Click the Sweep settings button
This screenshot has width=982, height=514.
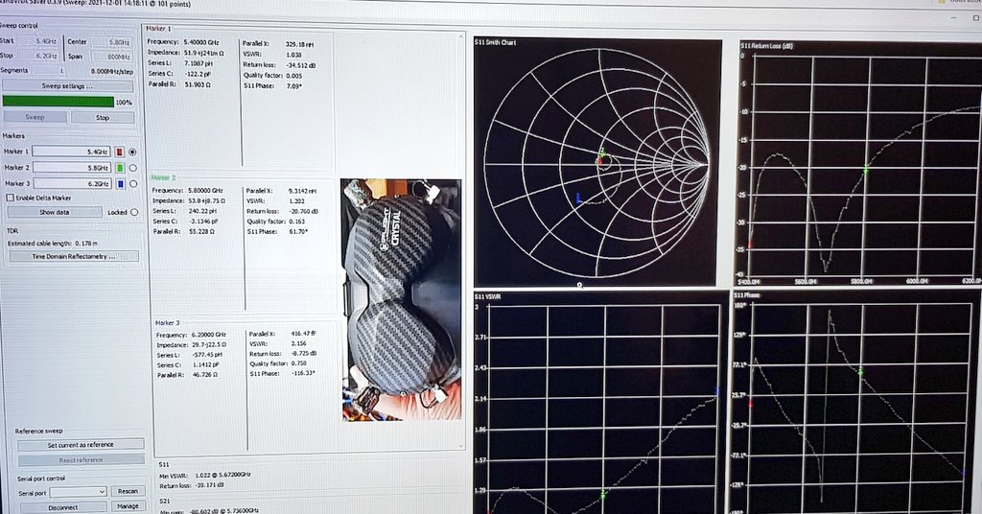pyautogui.click(x=68, y=85)
